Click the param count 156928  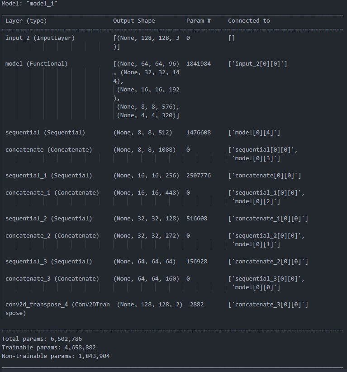point(197,262)
